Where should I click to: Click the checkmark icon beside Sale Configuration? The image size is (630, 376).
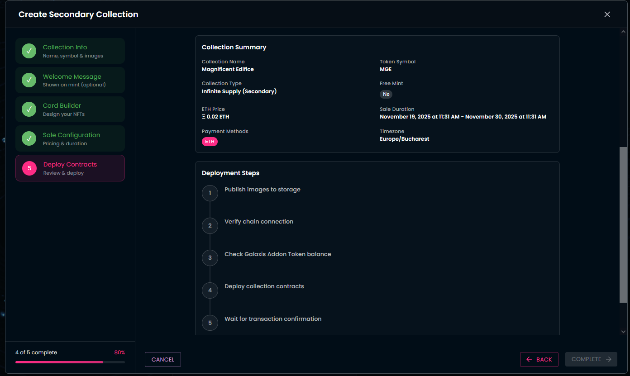(x=29, y=138)
